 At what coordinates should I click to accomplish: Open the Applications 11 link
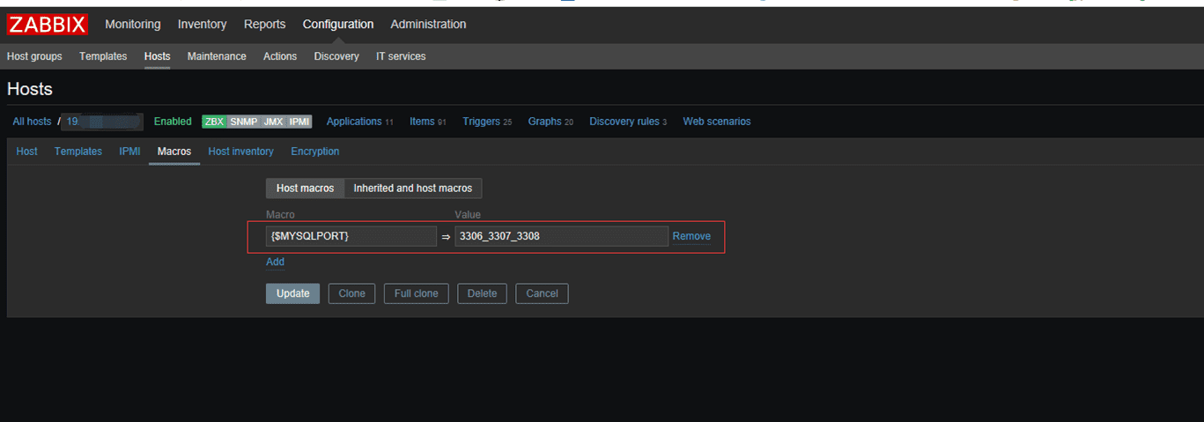pyautogui.click(x=359, y=122)
